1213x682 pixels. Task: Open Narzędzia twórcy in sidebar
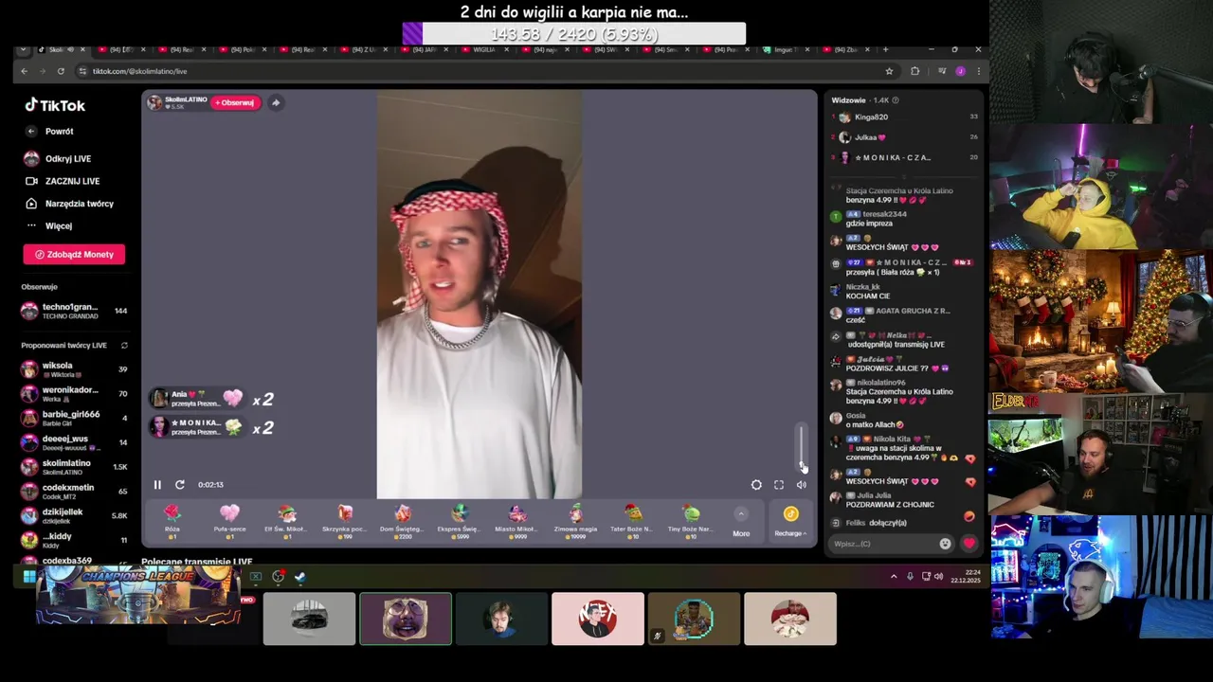(71, 204)
